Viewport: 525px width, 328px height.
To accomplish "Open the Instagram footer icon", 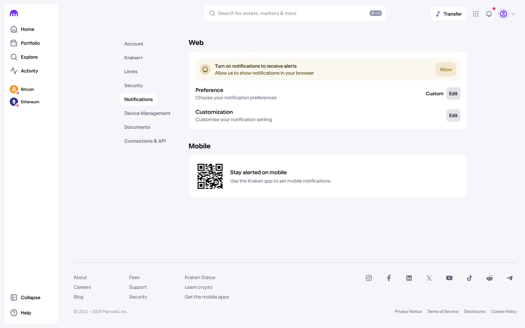I will (369, 278).
